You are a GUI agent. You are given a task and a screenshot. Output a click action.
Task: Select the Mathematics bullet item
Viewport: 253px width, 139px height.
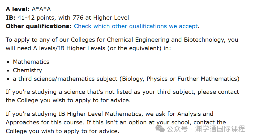coord(31,62)
